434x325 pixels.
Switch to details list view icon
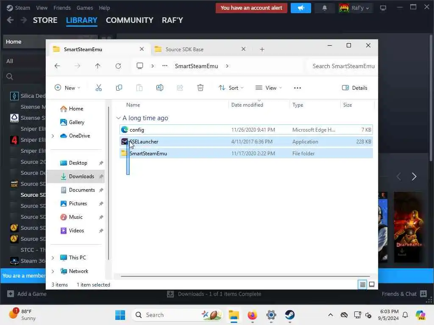[x=363, y=285]
